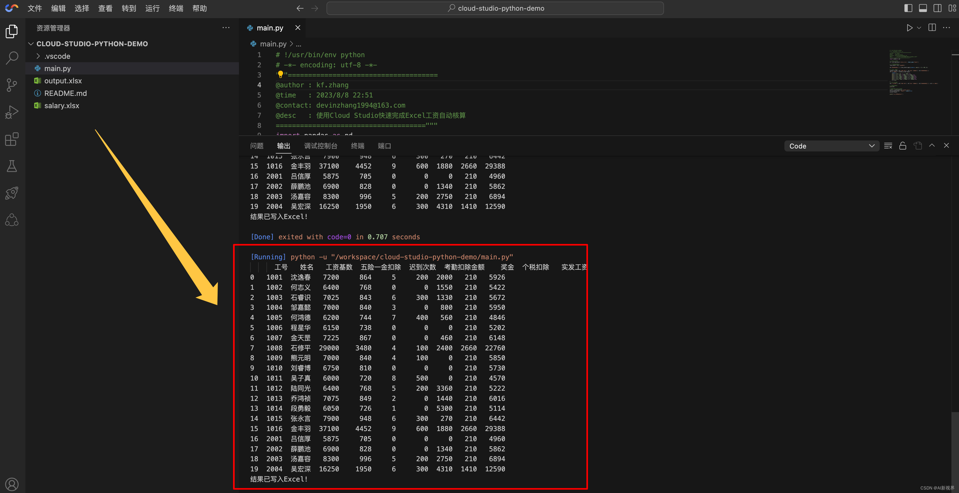Open the salary.xlsx file
The image size is (959, 493).
tap(61, 106)
